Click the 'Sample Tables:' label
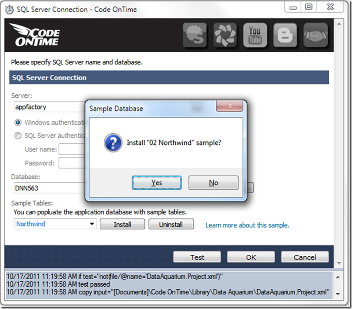The image size is (352, 309). pyautogui.click(x=32, y=203)
